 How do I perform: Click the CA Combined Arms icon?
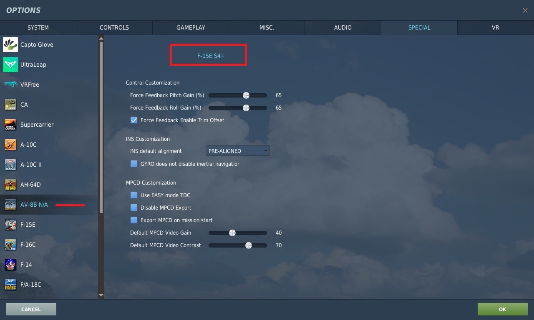click(x=10, y=105)
